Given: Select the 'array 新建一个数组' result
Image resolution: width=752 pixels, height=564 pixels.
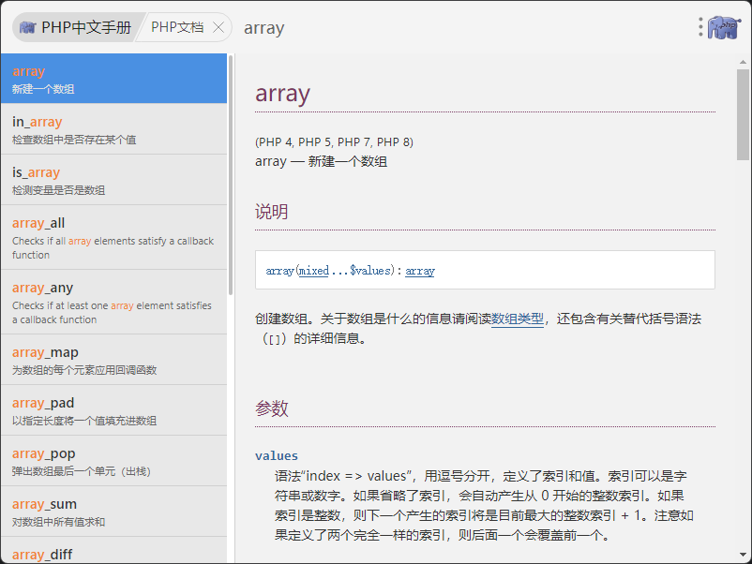Looking at the screenshot, I should tap(113, 79).
